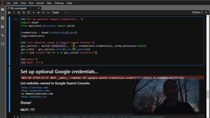This screenshot has width=210, height=118.
Task: Click the kernel status circle indicator
Action: click(x=206, y=12)
